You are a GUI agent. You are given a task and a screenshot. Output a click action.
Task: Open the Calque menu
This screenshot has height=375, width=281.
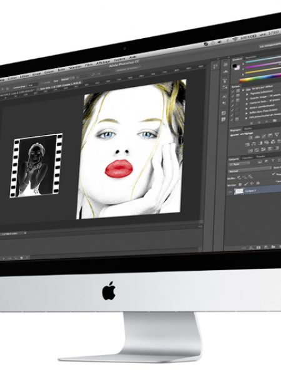[x=49, y=72]
